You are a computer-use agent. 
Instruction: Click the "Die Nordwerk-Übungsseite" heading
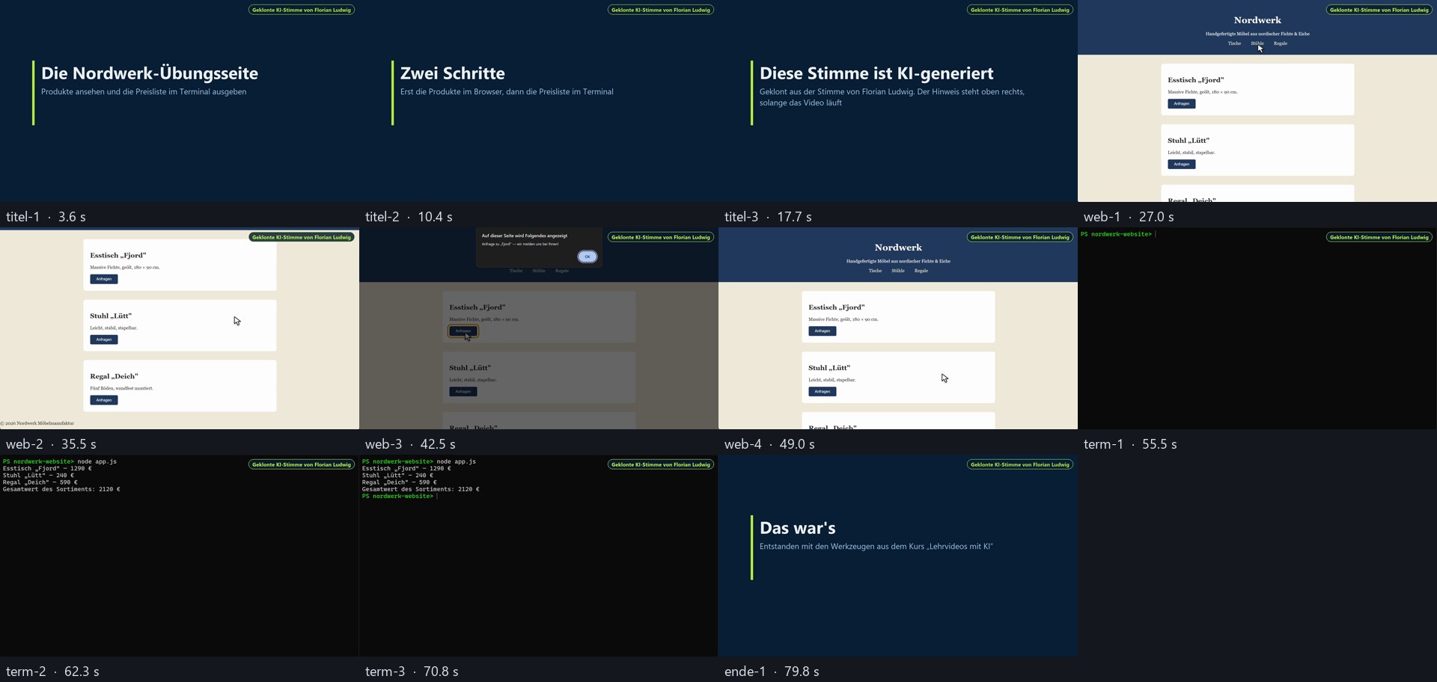[150, 73]
